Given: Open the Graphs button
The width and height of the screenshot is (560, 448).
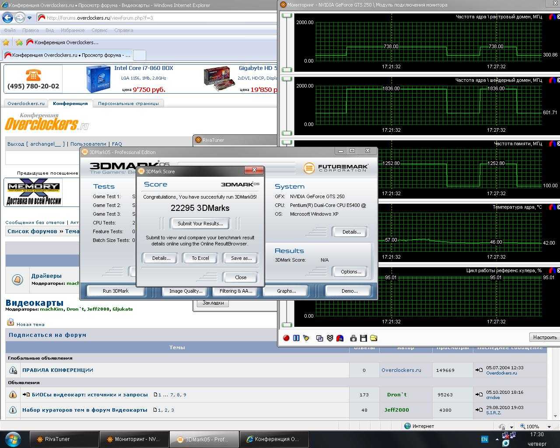Looking at the screenshot, I should click(x=287, y=291).
